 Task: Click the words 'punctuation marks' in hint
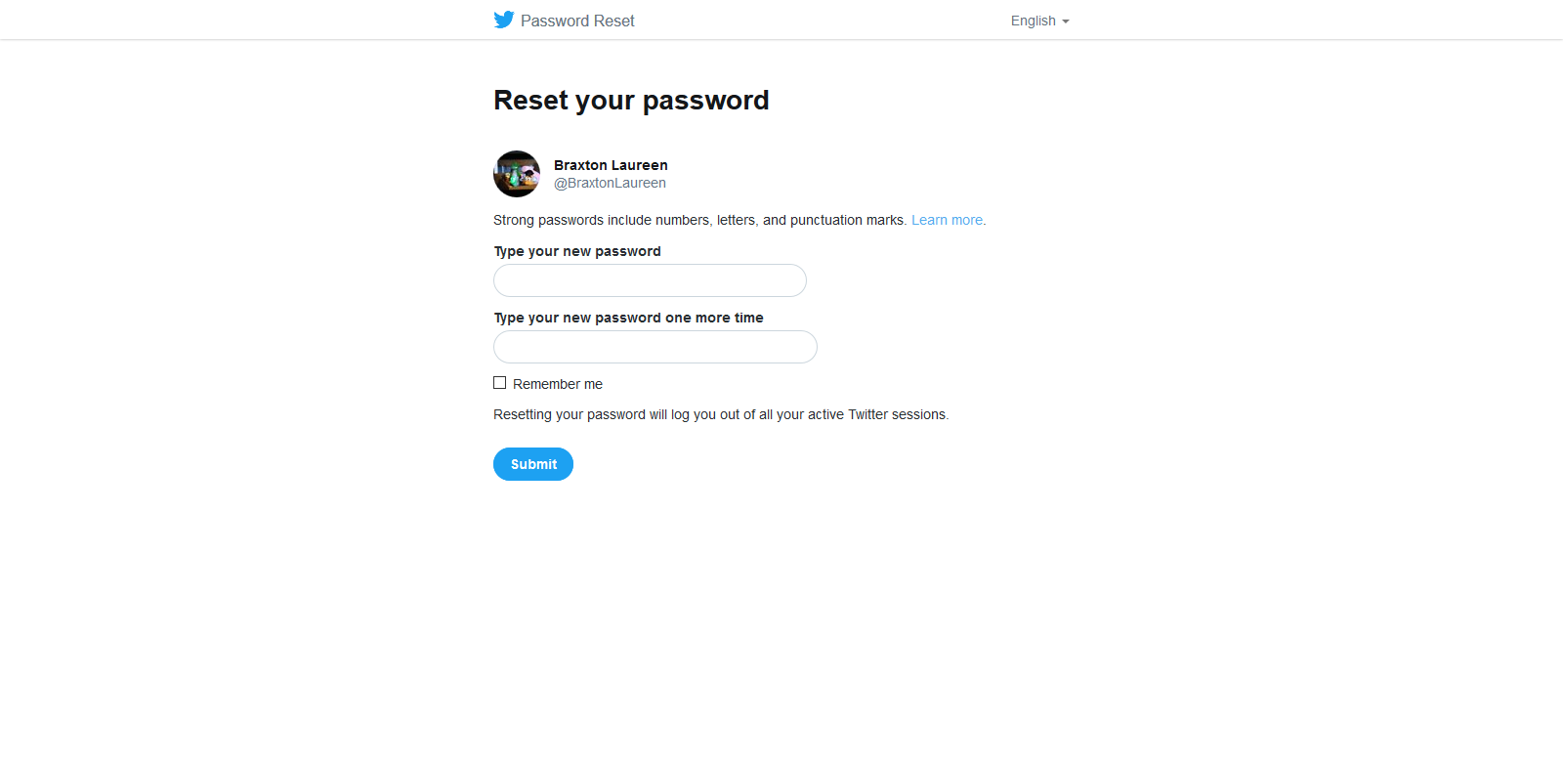tap(848, 220)
